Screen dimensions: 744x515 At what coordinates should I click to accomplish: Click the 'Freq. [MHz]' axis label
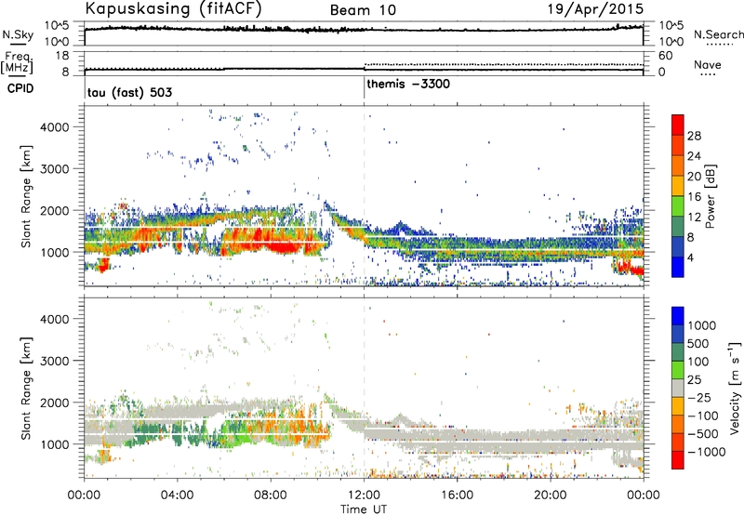pyautogui.click(x=17, y=63)
